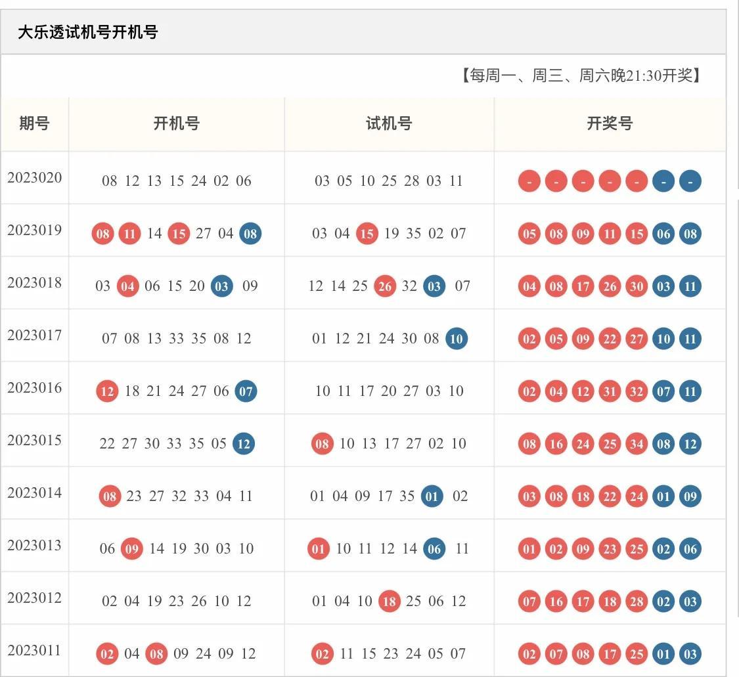Click red ball 31 in 2023016 开奖号
Image resolution: width=739 pixels, height=677 pixels.
[x=610, y=391]
